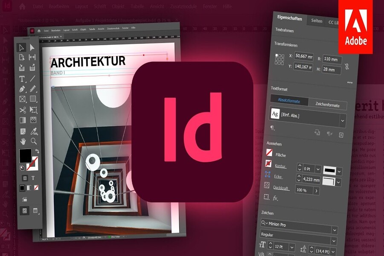Click the Zeichenformate button

327,105
